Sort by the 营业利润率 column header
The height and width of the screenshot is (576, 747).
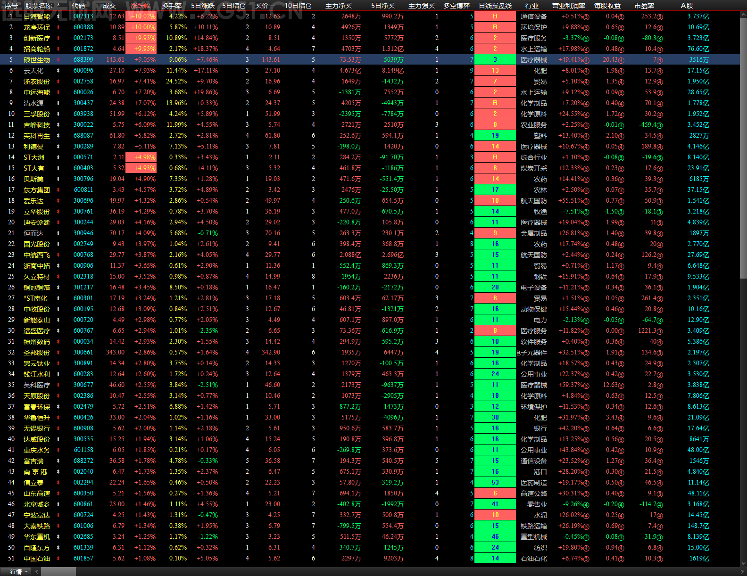[x=569, y=6]
